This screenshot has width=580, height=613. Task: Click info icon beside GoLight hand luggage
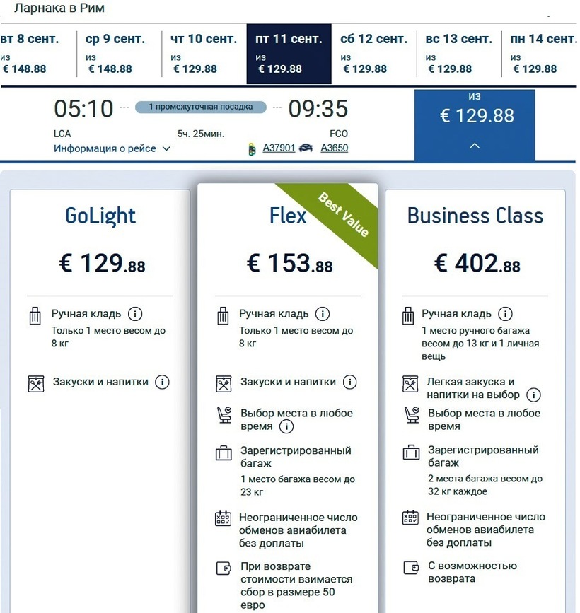[135, 314]
